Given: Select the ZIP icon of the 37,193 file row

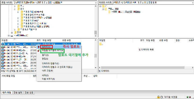Looking at the screenshot, I should click(2, 66).
